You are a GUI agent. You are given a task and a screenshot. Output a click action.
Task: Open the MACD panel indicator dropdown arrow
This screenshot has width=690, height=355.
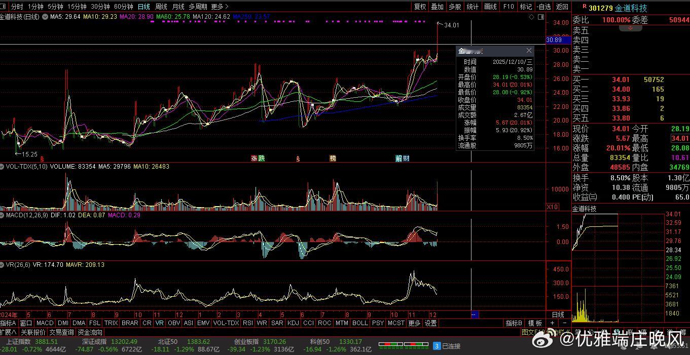coord(3,215)
